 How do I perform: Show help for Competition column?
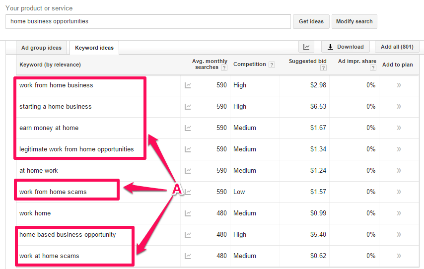click(272, 65)
